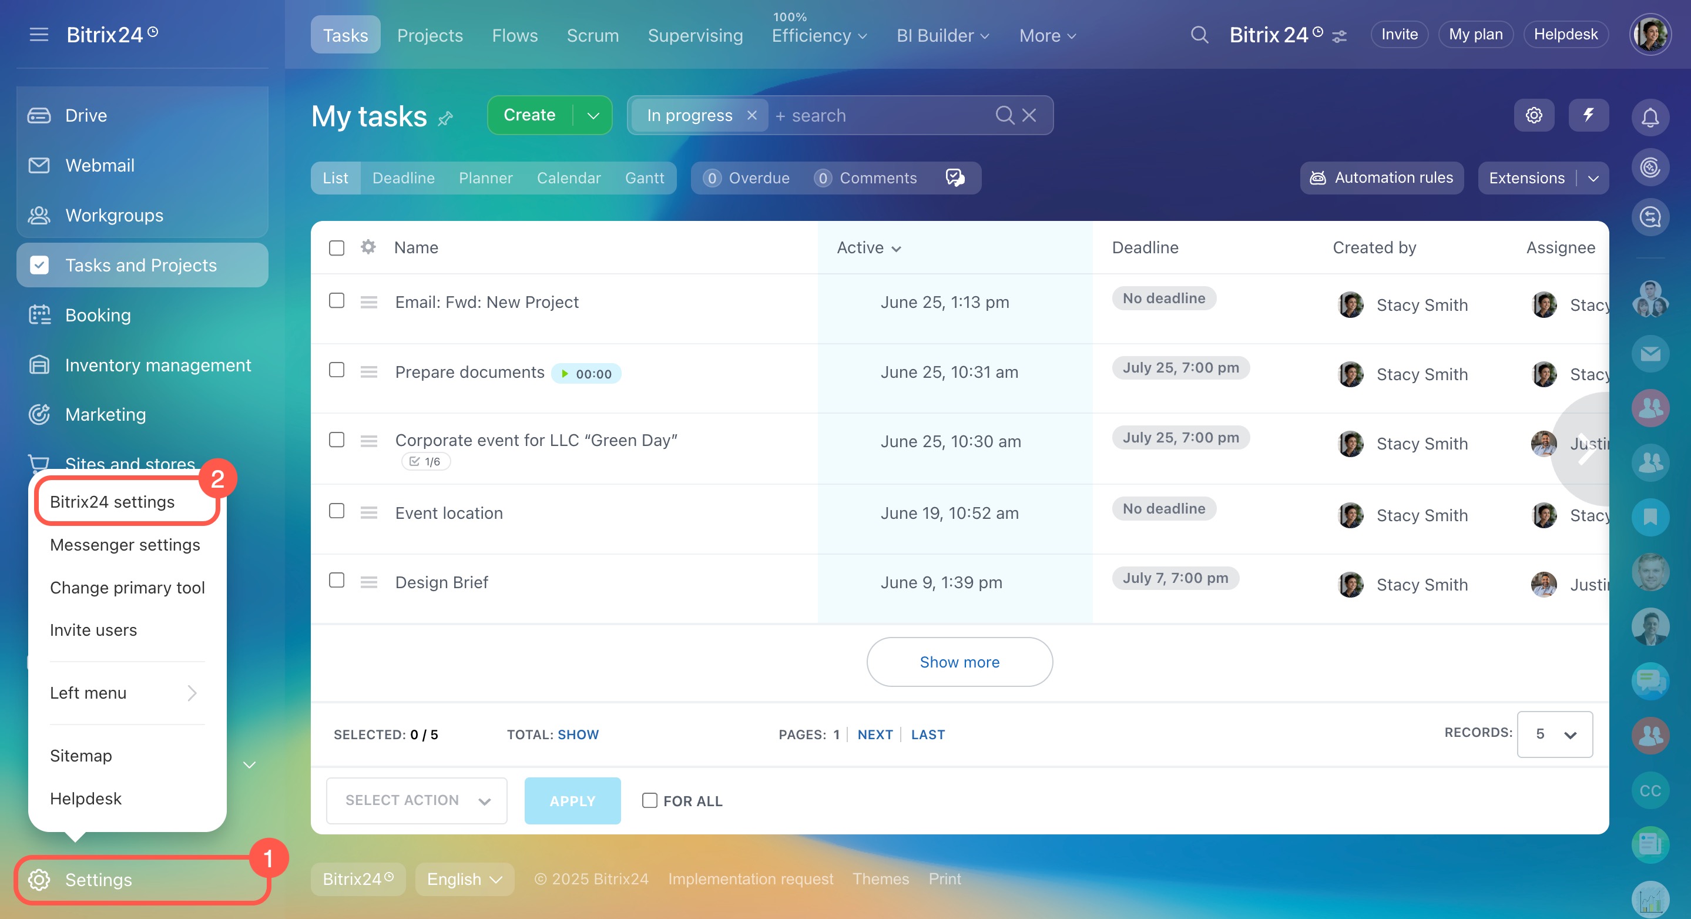Click Show more tasks button
The image size is (1691, 919).
(x=959, y=662)
